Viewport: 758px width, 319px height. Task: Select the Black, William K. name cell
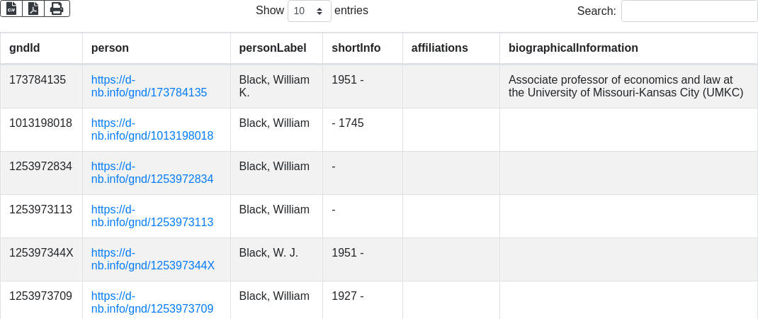(274, 86)
